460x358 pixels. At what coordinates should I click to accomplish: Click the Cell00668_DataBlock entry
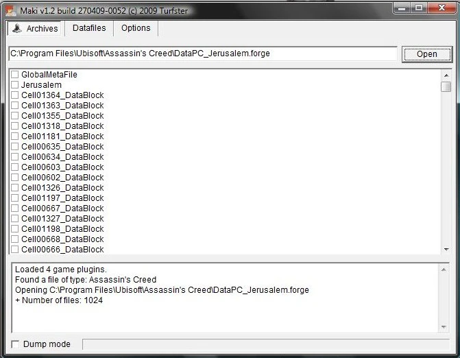coord(62,239)
